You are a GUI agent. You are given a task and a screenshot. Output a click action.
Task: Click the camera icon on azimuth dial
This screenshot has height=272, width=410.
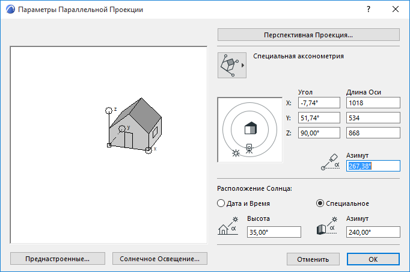[249, 149]
